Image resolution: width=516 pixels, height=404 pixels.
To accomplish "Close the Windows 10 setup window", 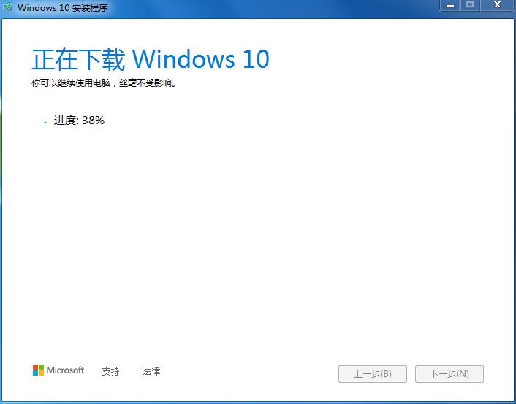I will coord(497,5).
